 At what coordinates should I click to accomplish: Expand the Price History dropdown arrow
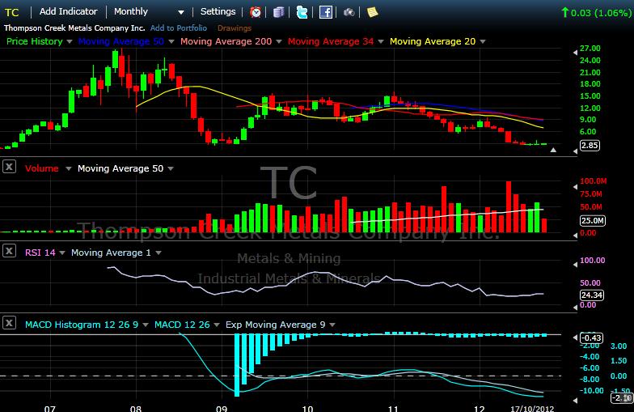pos(70,41)
